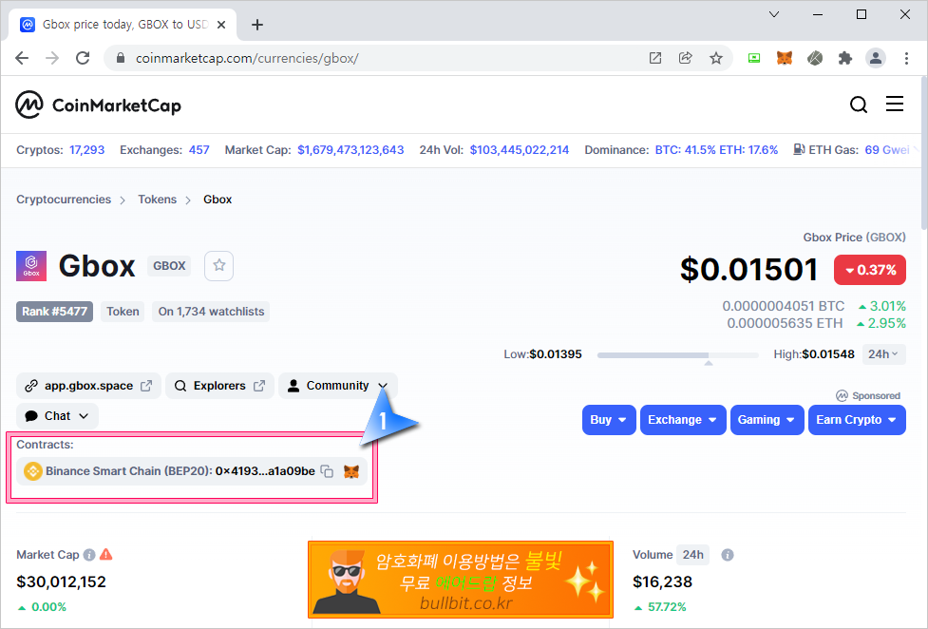This screenshot has width=928, height=629.
Task: Share this page icon in address bar
Action: tap(686, 58)
